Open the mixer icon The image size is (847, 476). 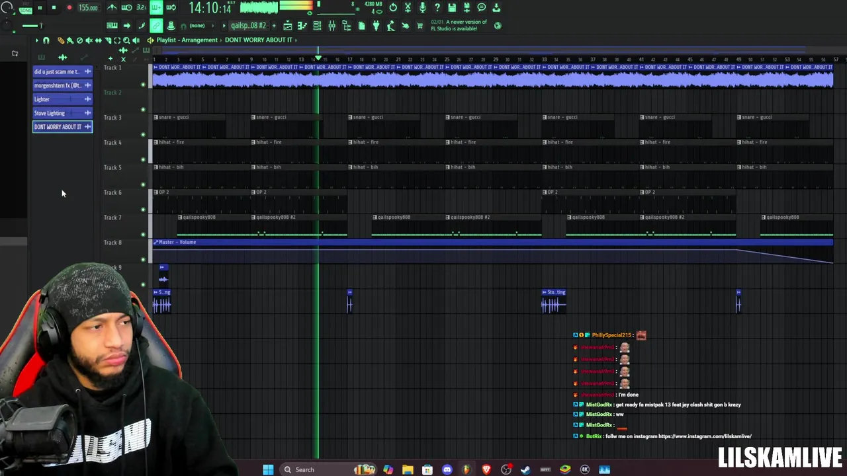pyautogui.click(x=332, y=26)
